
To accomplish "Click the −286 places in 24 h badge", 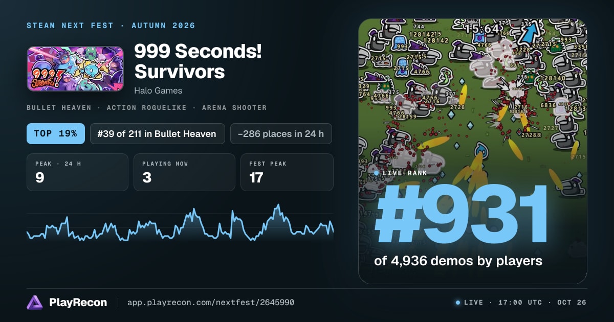I will point(281,134).
